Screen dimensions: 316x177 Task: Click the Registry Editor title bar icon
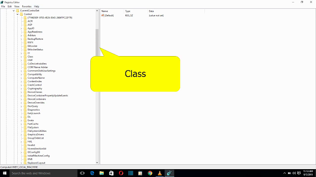(x=2, y=2)
